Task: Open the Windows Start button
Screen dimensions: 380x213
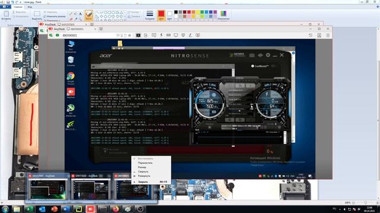Action: pyautogui.click(x=5, y=209)
